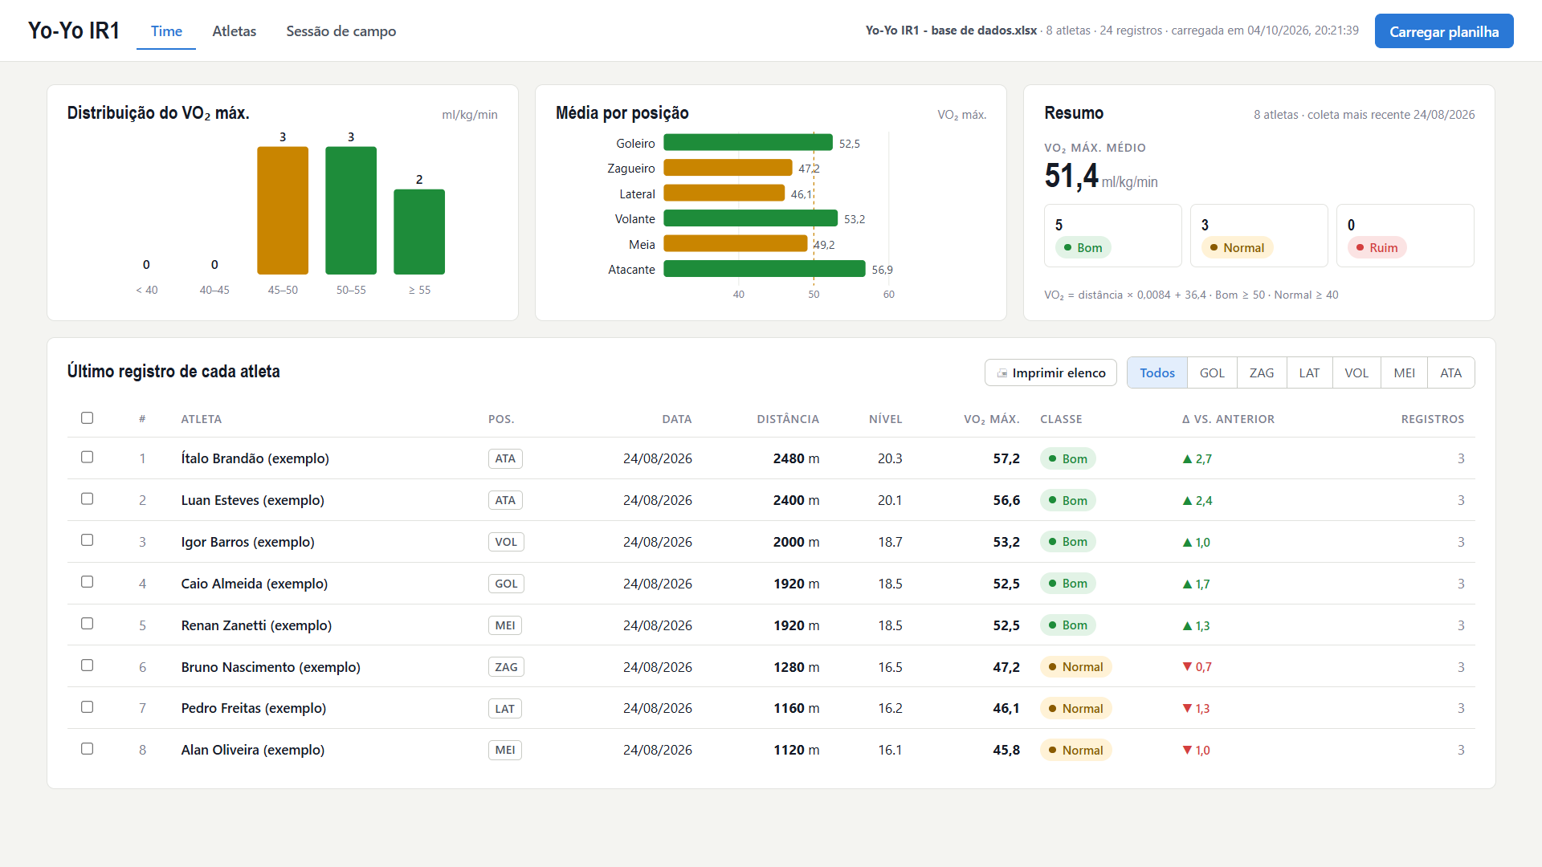Sort by the DISTÂNCIA column header
Viewport: 1542px width, 867px height.
point(788,419)
